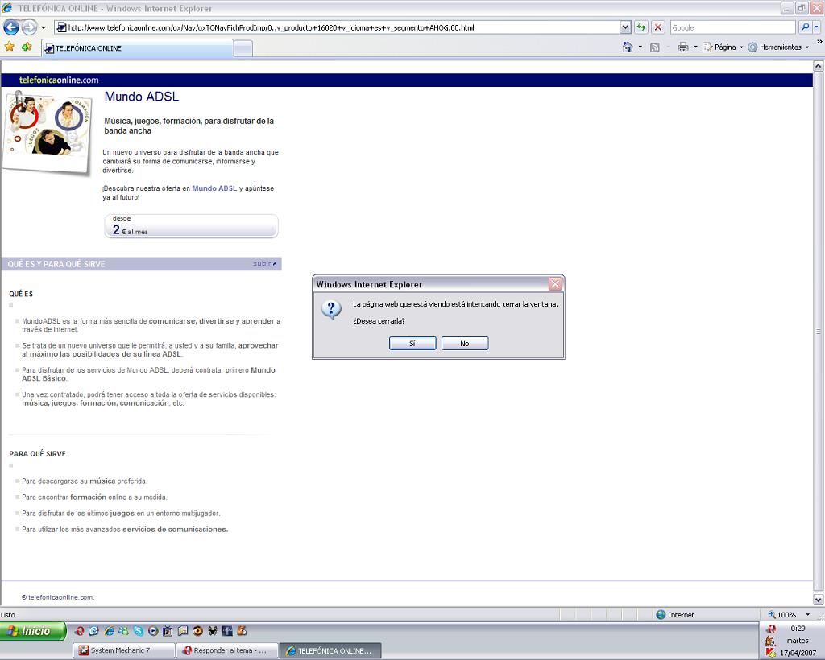The height and width of the screenshot is (660, 825).
Task: Click the search magnifier icon
Action: [x=805, y=27]
